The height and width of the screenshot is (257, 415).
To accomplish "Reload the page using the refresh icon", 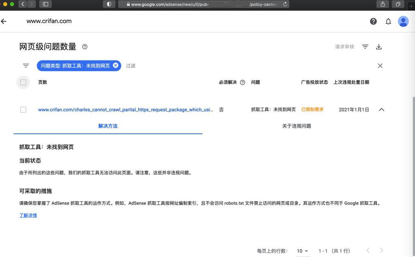I will point(285,4).
